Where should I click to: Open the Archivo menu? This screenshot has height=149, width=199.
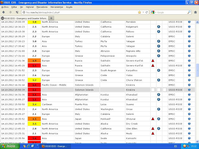click(x=5, y=7)
